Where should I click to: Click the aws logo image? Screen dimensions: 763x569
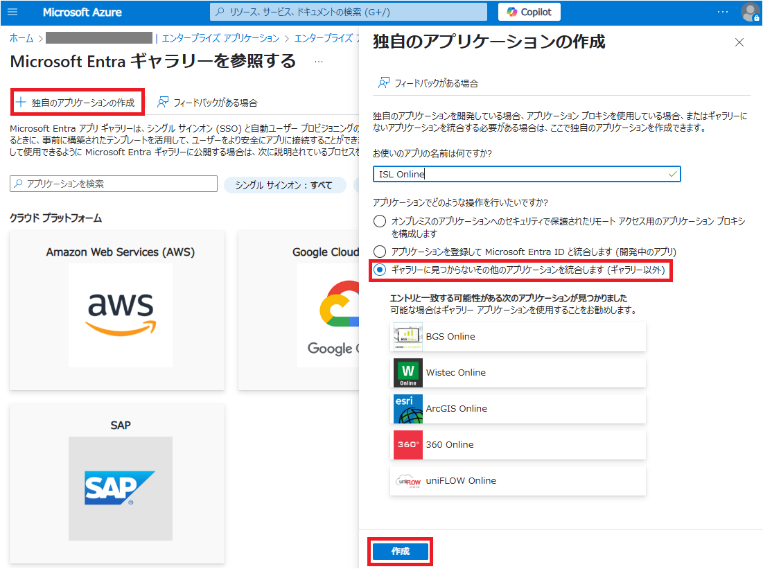tap(121, 315)
